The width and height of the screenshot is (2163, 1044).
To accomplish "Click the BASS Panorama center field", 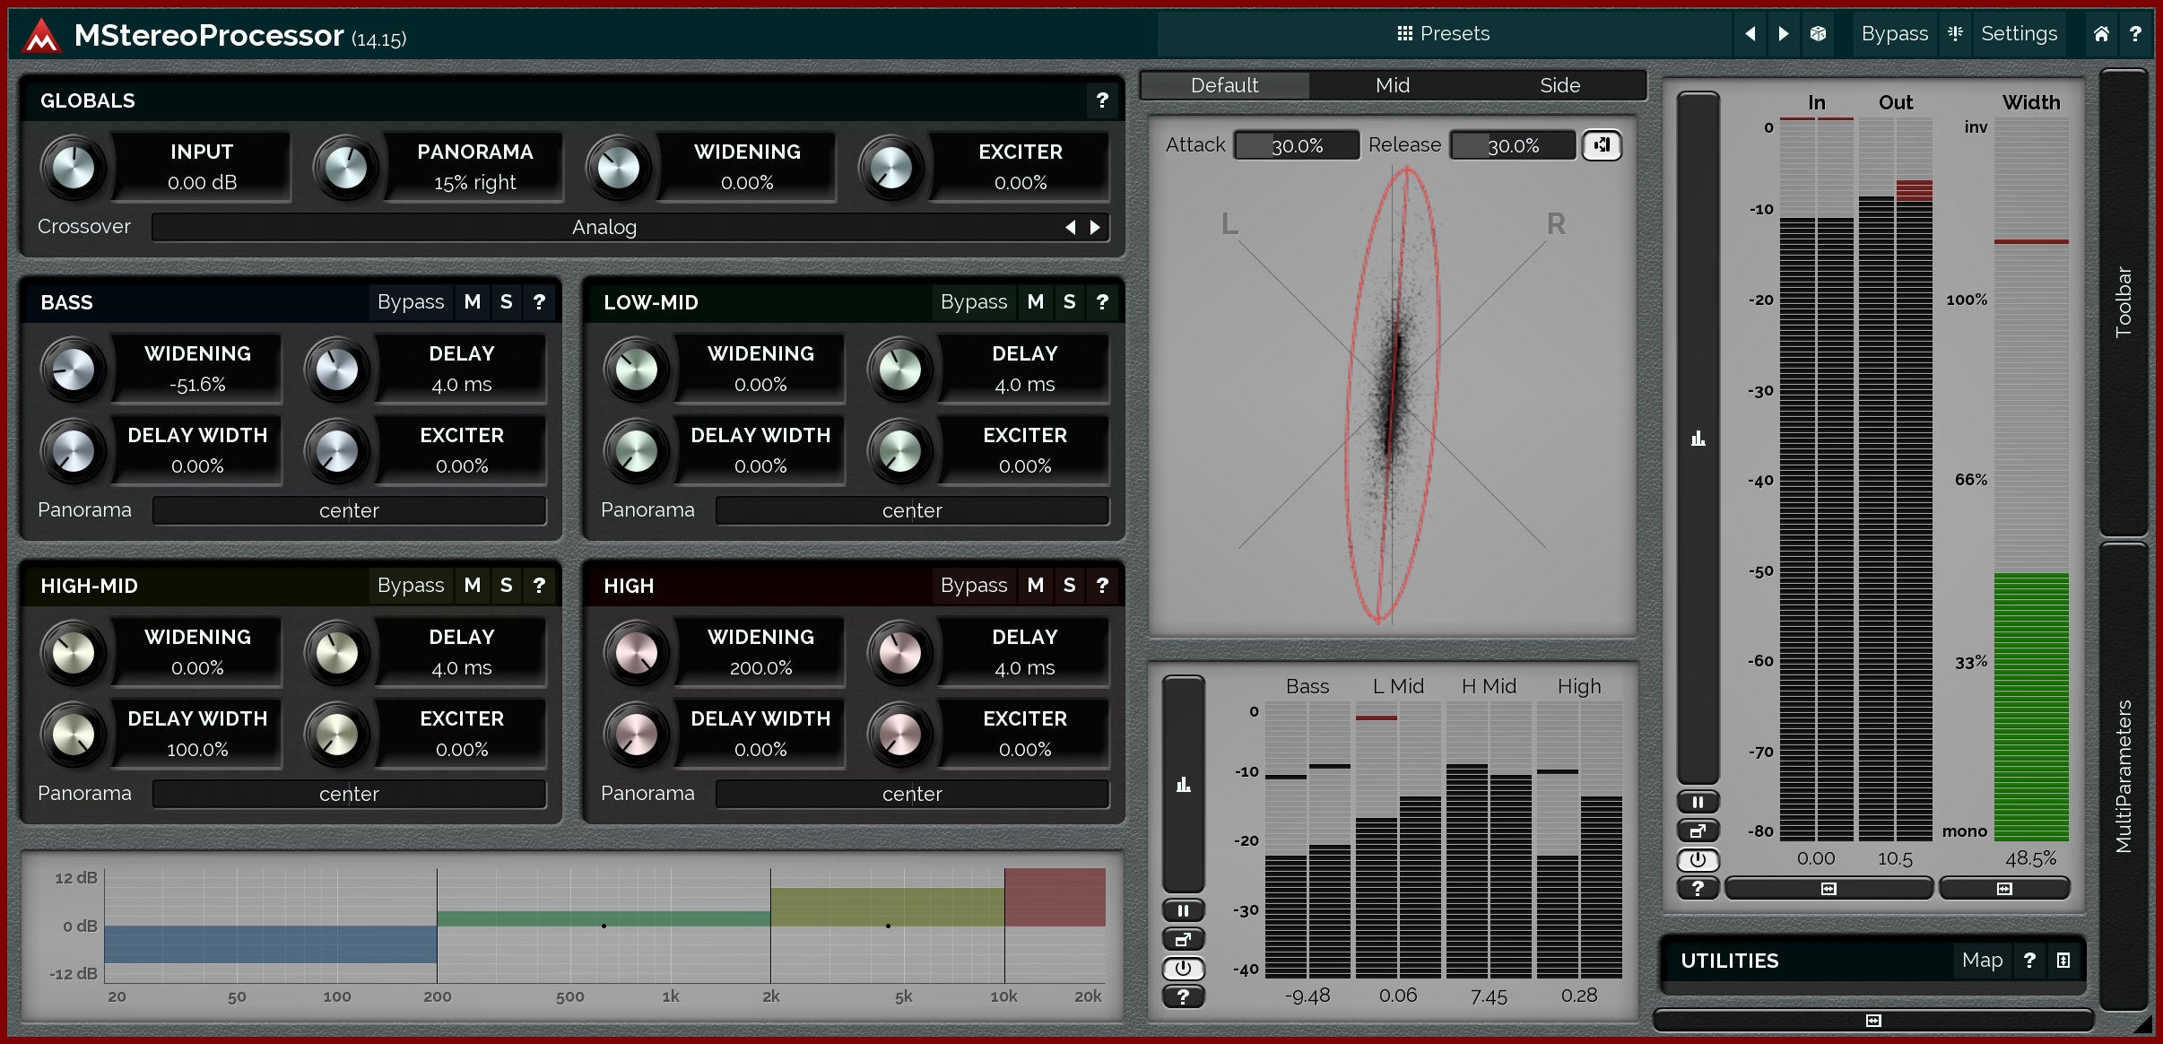I will pos(349,510).
